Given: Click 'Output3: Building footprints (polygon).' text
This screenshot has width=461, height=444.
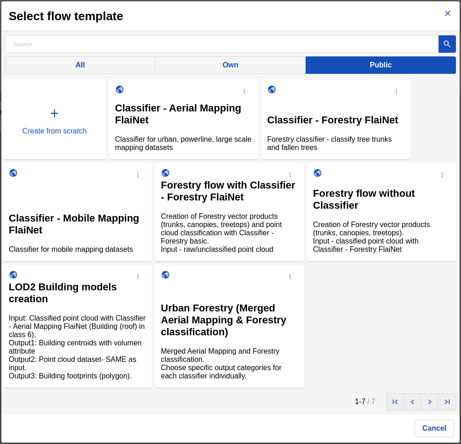Looking at the screenshot, I should [70, 376].
